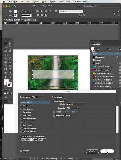
Task: Select the Eyedropper tool
Action: pyautogui.click(x=10, y=73)
